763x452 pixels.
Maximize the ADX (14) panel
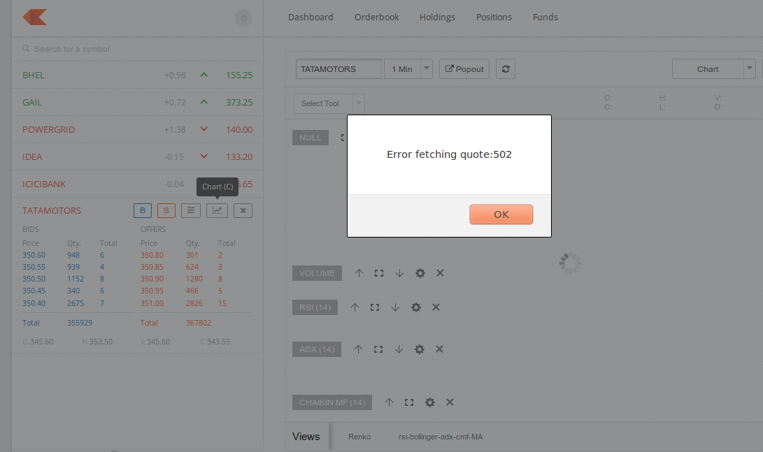point(378,349)
